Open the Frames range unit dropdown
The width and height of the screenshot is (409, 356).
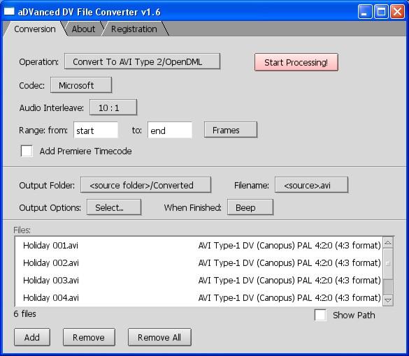[x=231, y=130]
